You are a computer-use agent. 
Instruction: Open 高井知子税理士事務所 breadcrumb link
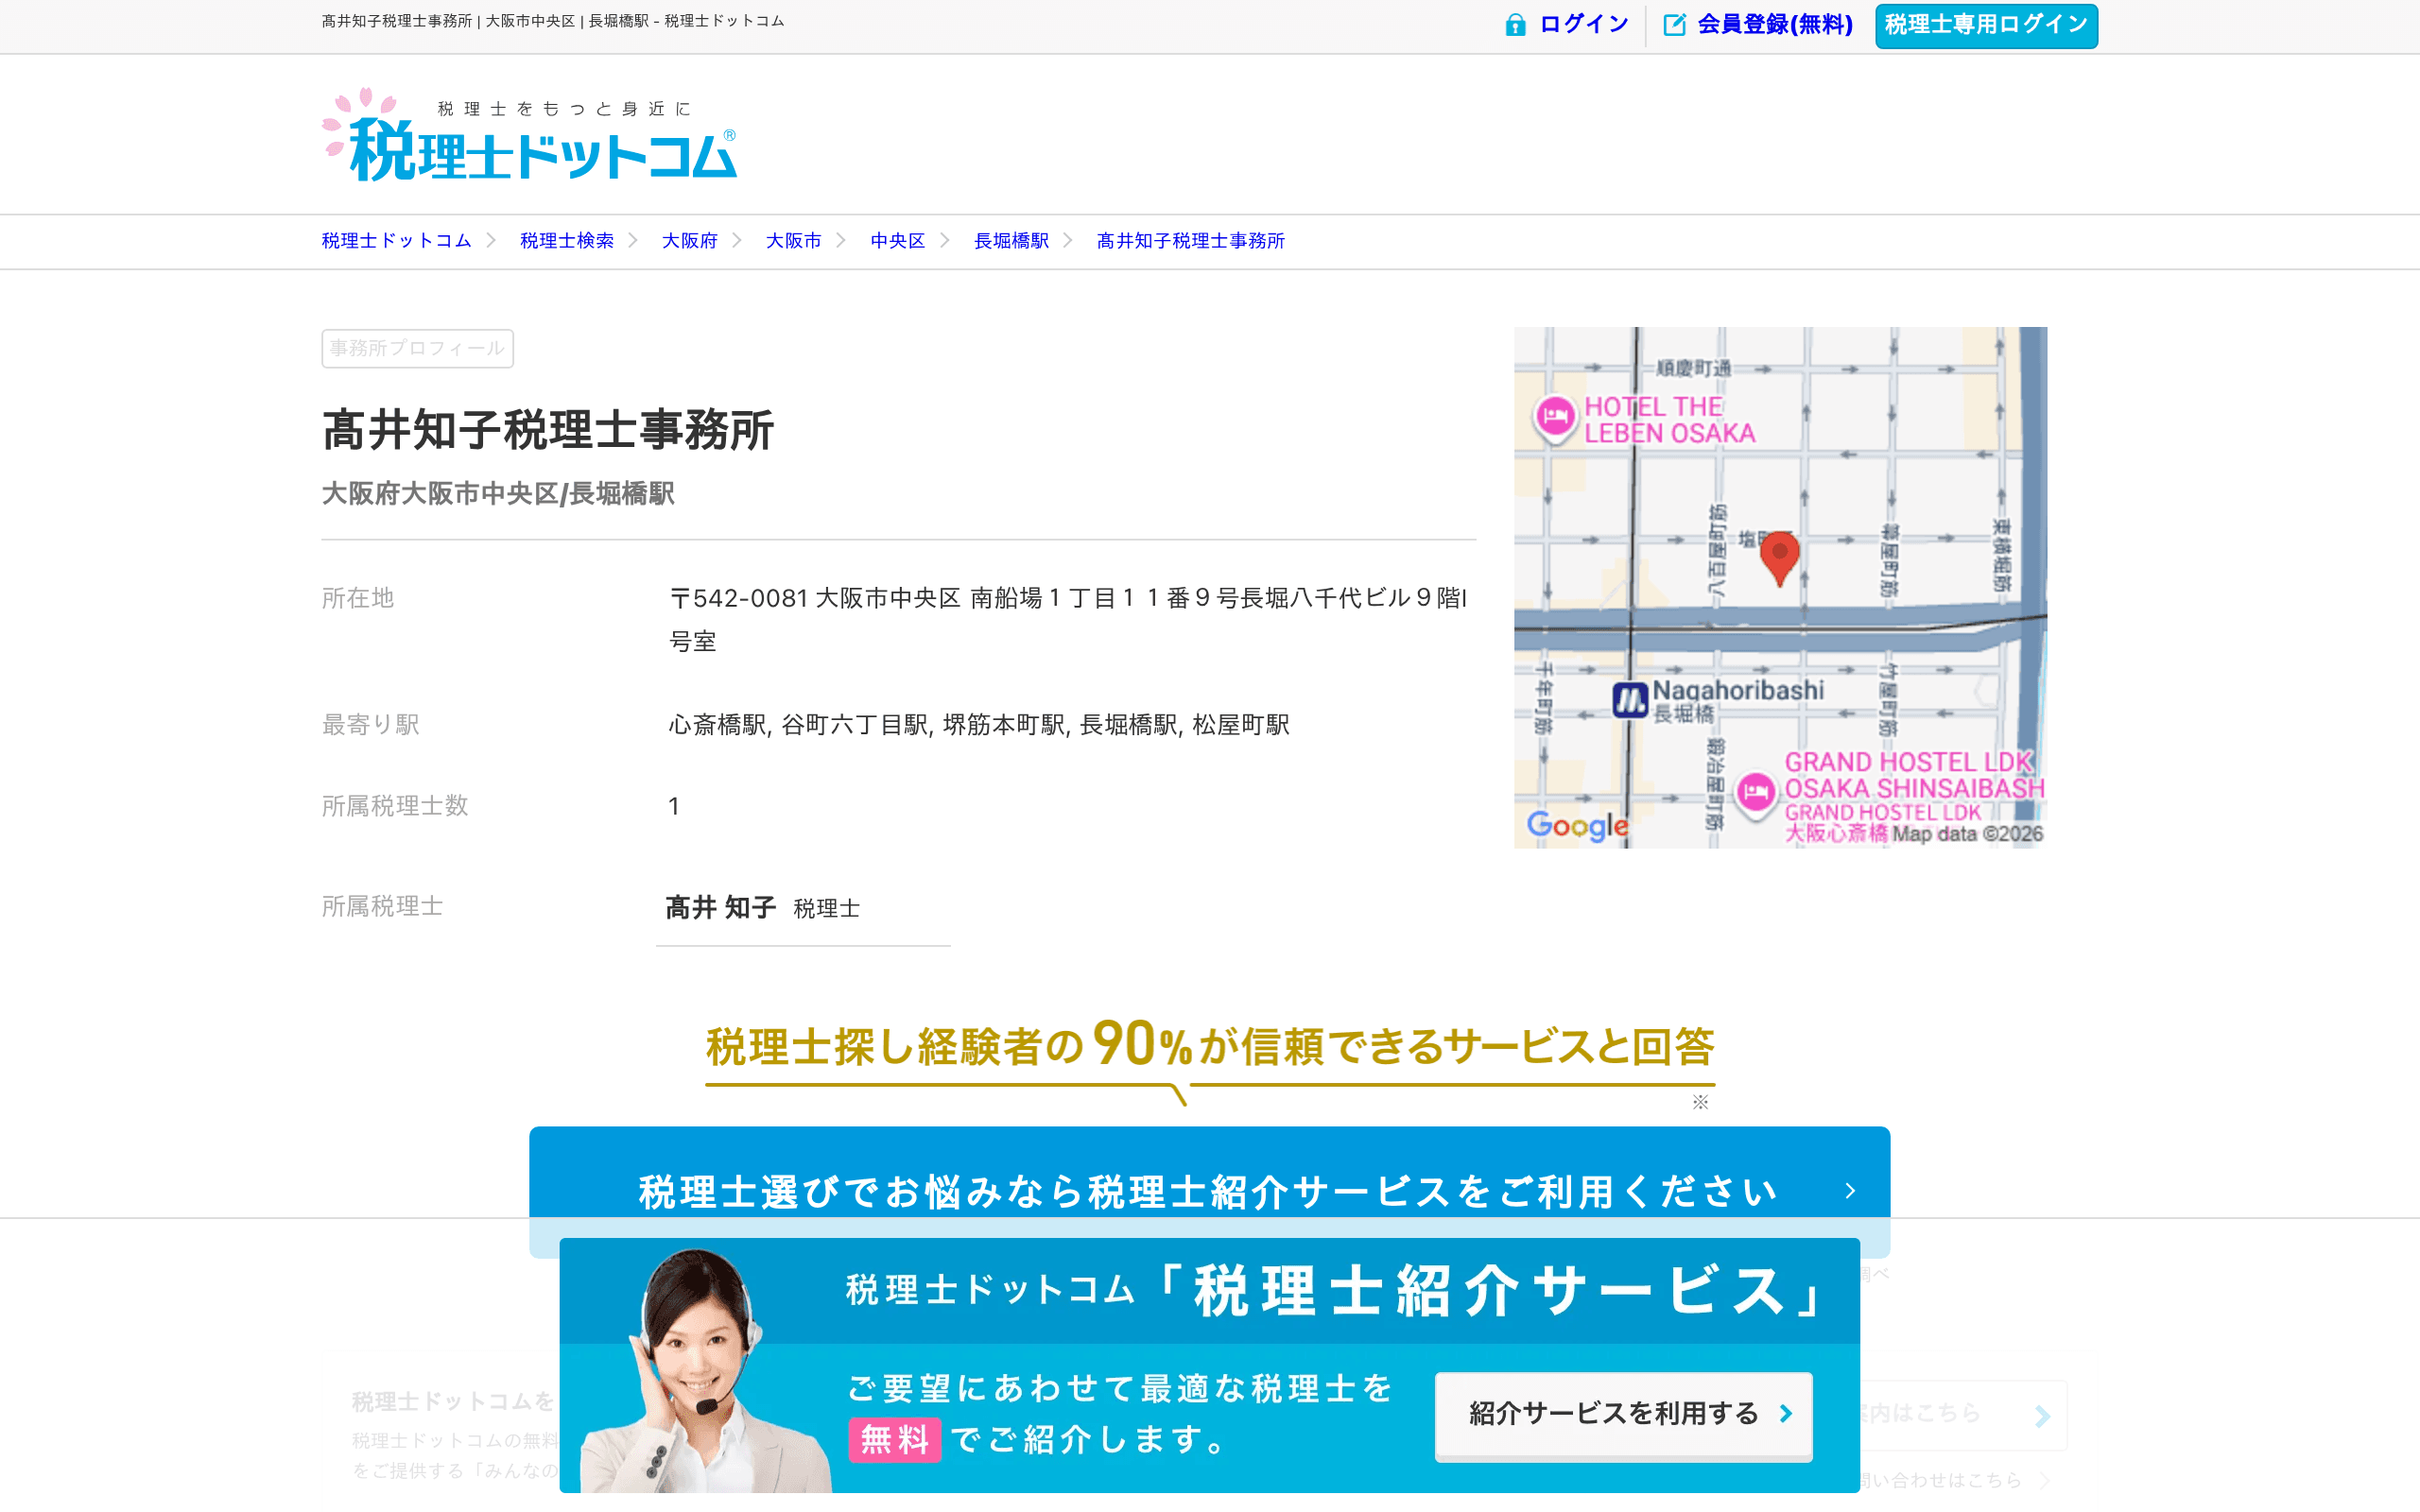coord(1191,241)
